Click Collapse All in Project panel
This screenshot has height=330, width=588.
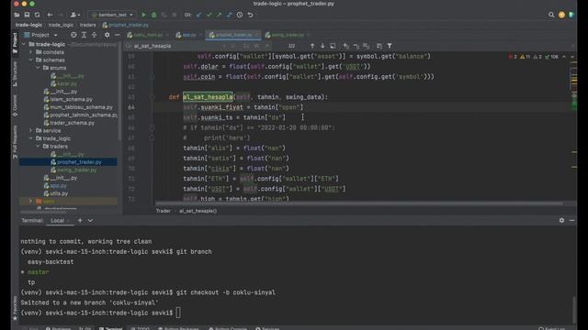pos(94,35)
